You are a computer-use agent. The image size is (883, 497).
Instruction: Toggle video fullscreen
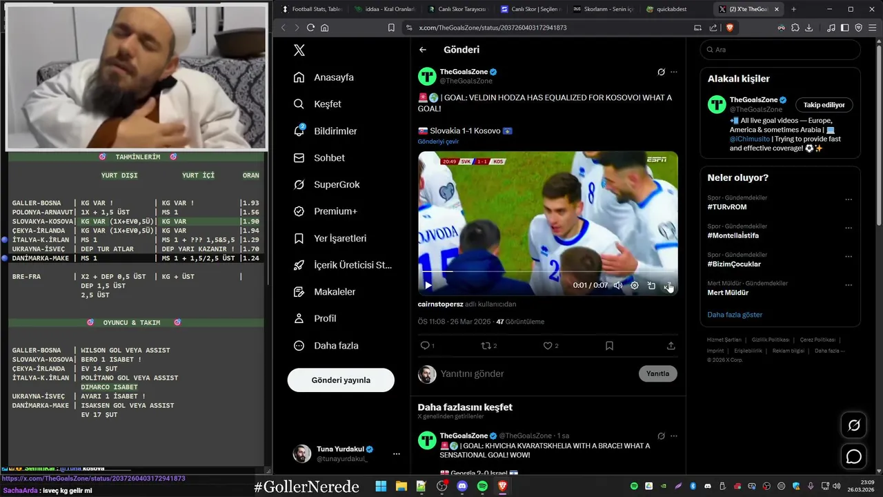click(x=668, y=285)
